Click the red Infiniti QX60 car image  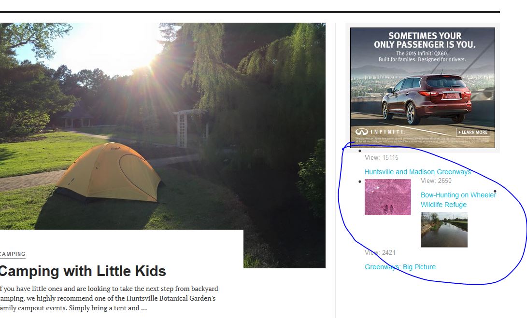point(426,97)
